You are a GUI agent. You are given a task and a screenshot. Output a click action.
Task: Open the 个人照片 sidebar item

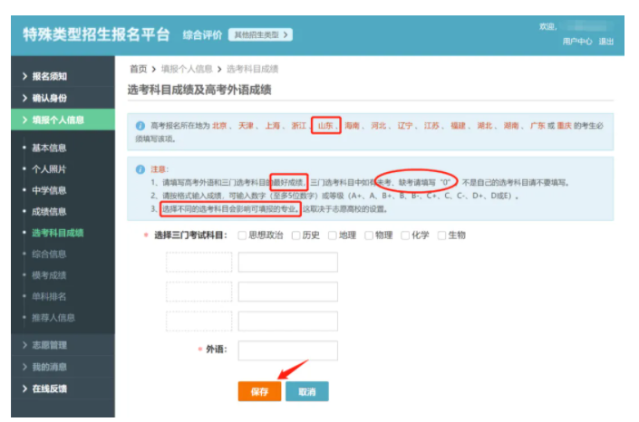click(x=49, y=169)
